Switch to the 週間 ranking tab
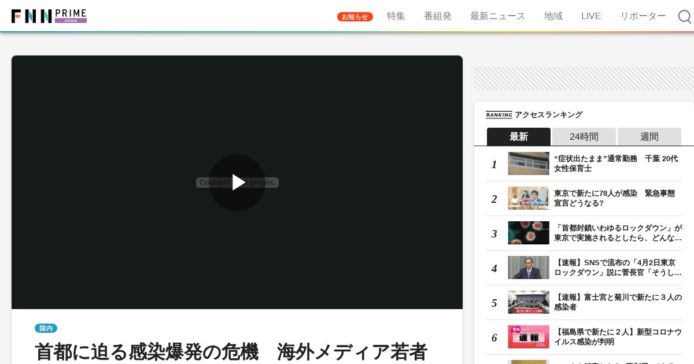Viewport: 694px width, 364px height. point(649,137)
